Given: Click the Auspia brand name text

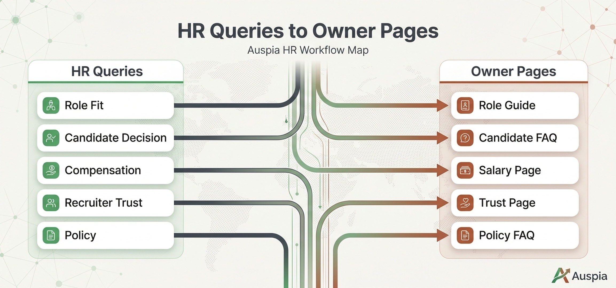Looking at the screenshot, I should [589, 277].
